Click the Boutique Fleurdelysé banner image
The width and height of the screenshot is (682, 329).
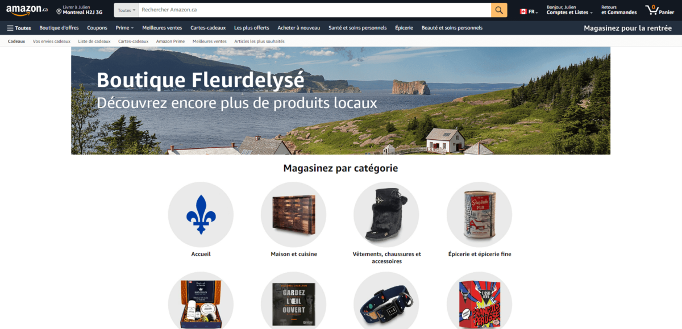pos(340,101)
